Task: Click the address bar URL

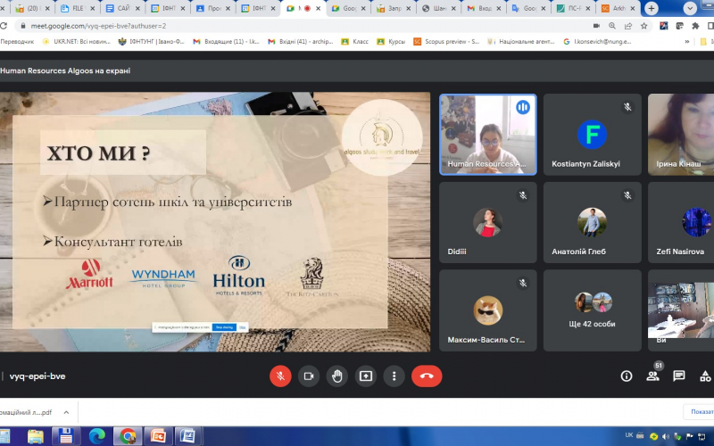Action: (x=98, y=26)
